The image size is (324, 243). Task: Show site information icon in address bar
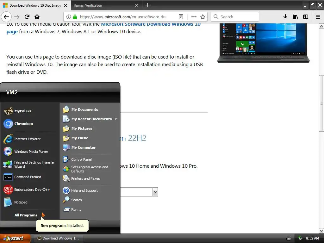tap(69, 17)
